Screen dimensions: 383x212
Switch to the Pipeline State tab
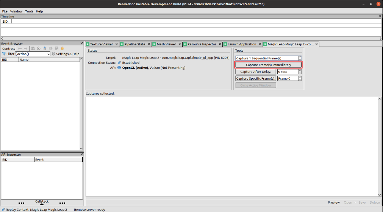[135, 44]
